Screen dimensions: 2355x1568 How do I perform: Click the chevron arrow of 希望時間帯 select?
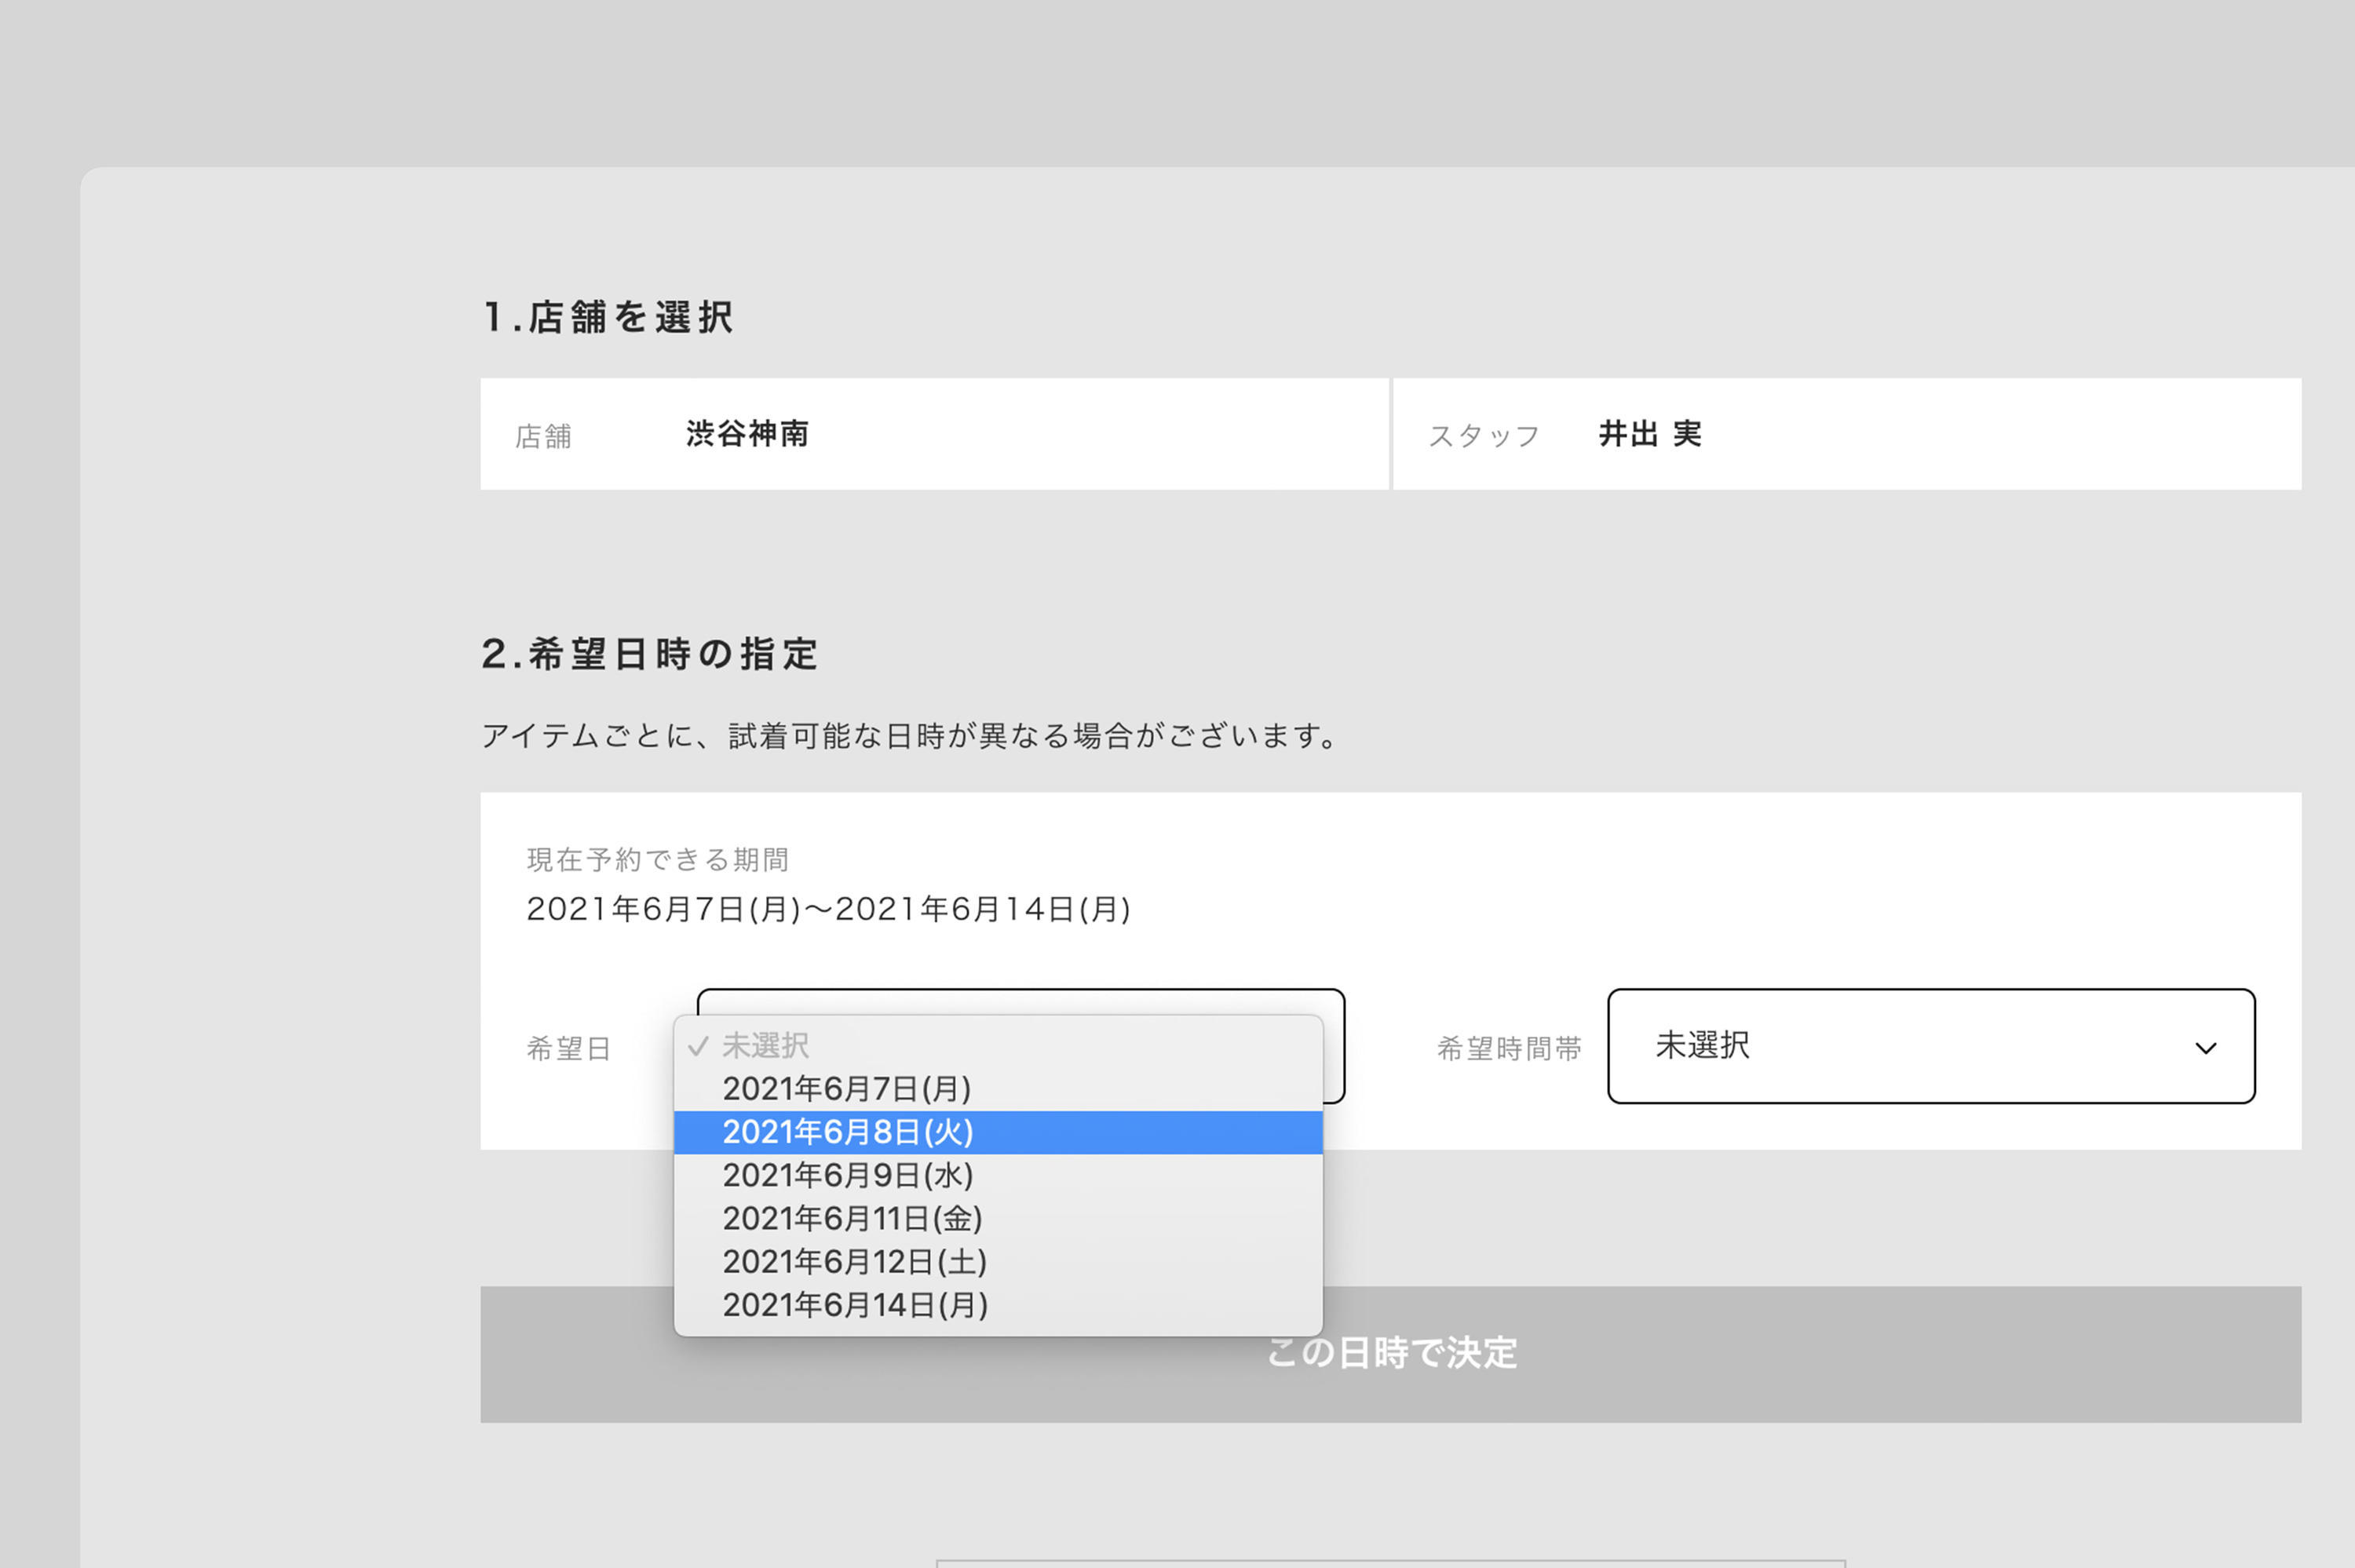coord(2205,1048)
